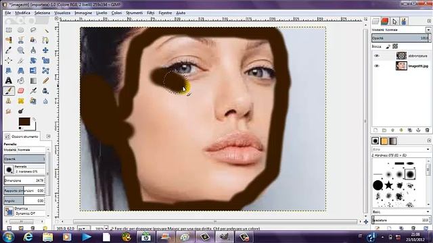The image size is (433, 243).
Task: Select the Heal tool
Action: (21, 101)
